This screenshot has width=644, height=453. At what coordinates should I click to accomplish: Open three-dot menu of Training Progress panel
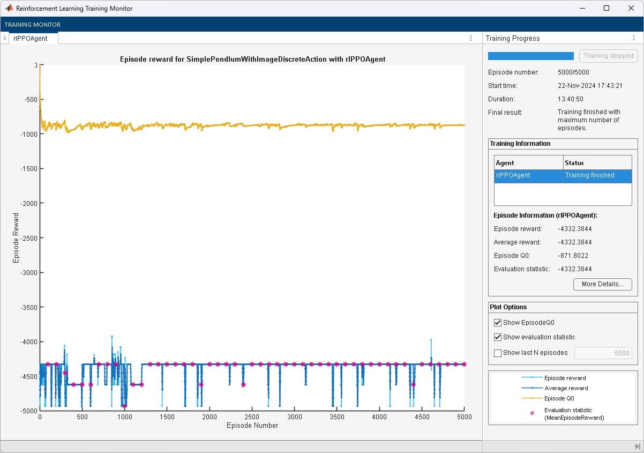[x=634, y=38]
